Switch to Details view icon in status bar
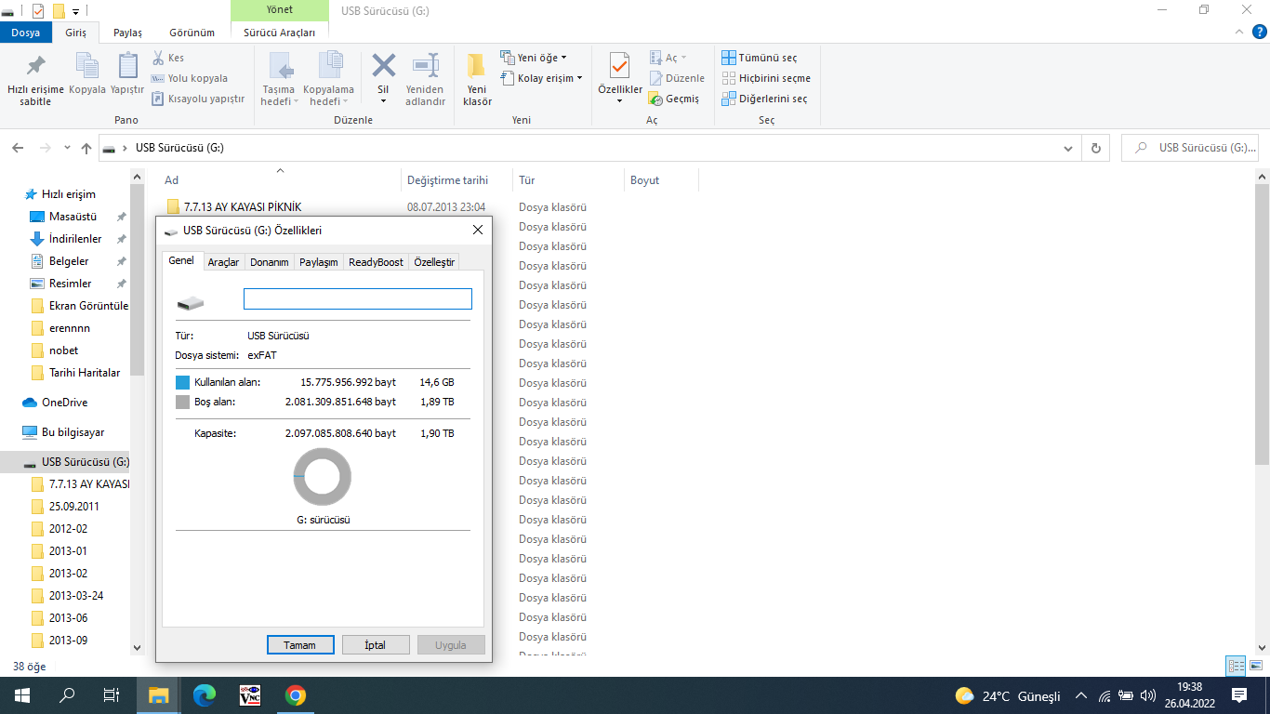1270x714 pixels. point(1236,666)
